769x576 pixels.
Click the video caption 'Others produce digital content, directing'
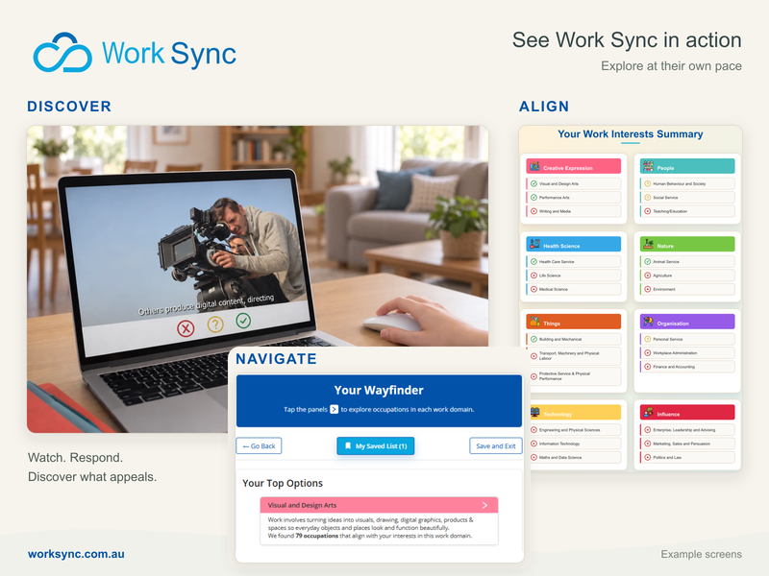(206, 304)
